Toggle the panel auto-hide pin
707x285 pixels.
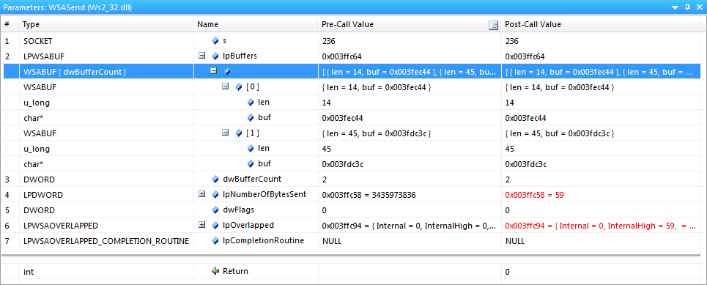687,7
